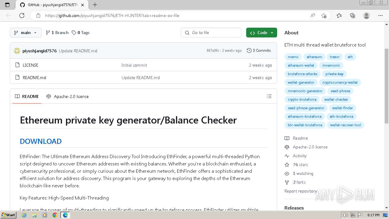389x219 pixels.
Task: Select the wallet-finder topic tag
Action: (343, 108)
